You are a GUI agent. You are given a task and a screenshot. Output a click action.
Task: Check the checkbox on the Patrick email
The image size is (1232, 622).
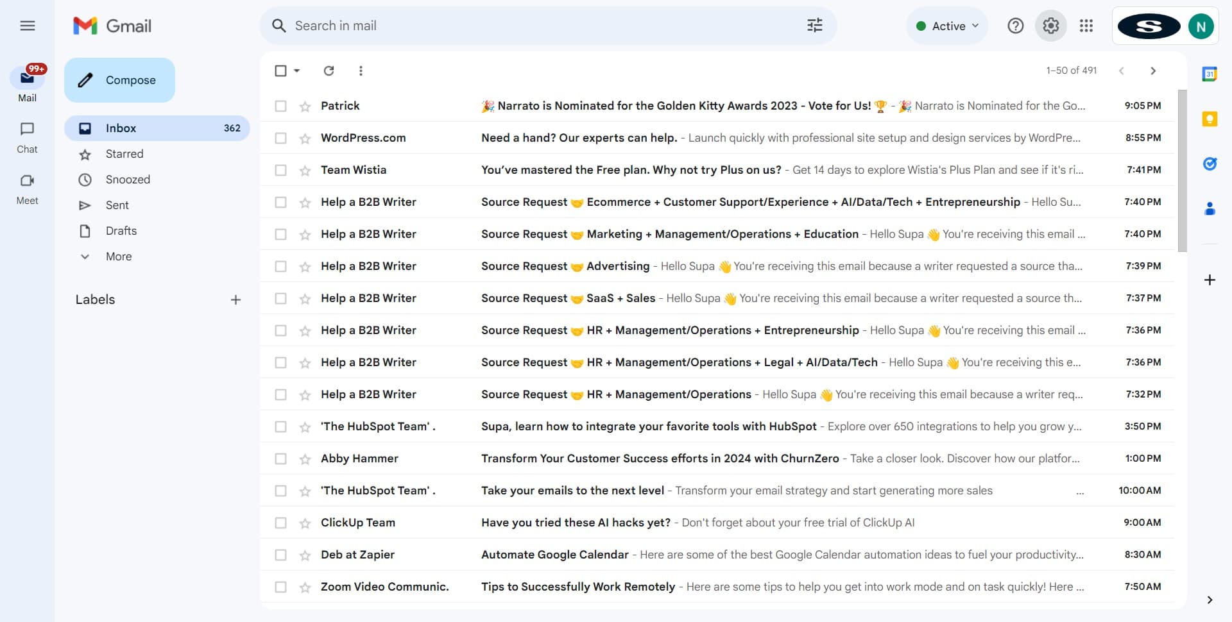pyautogui.click(x=280, y=106)
